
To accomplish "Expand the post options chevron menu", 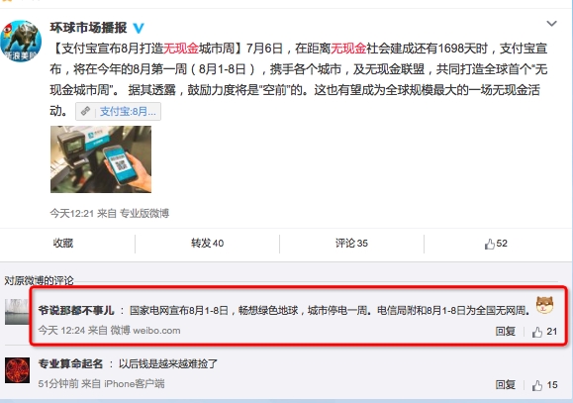I will (x=551, y=24).
